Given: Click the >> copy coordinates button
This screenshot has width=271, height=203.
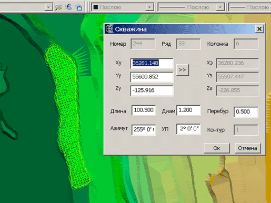Looking at the screenshot, I should point(183,70).
